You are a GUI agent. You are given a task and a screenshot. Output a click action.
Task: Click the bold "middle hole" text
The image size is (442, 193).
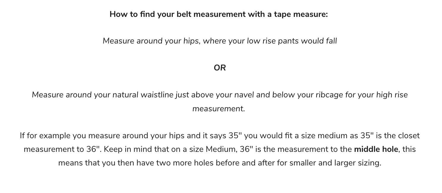[x=376, y=149]
